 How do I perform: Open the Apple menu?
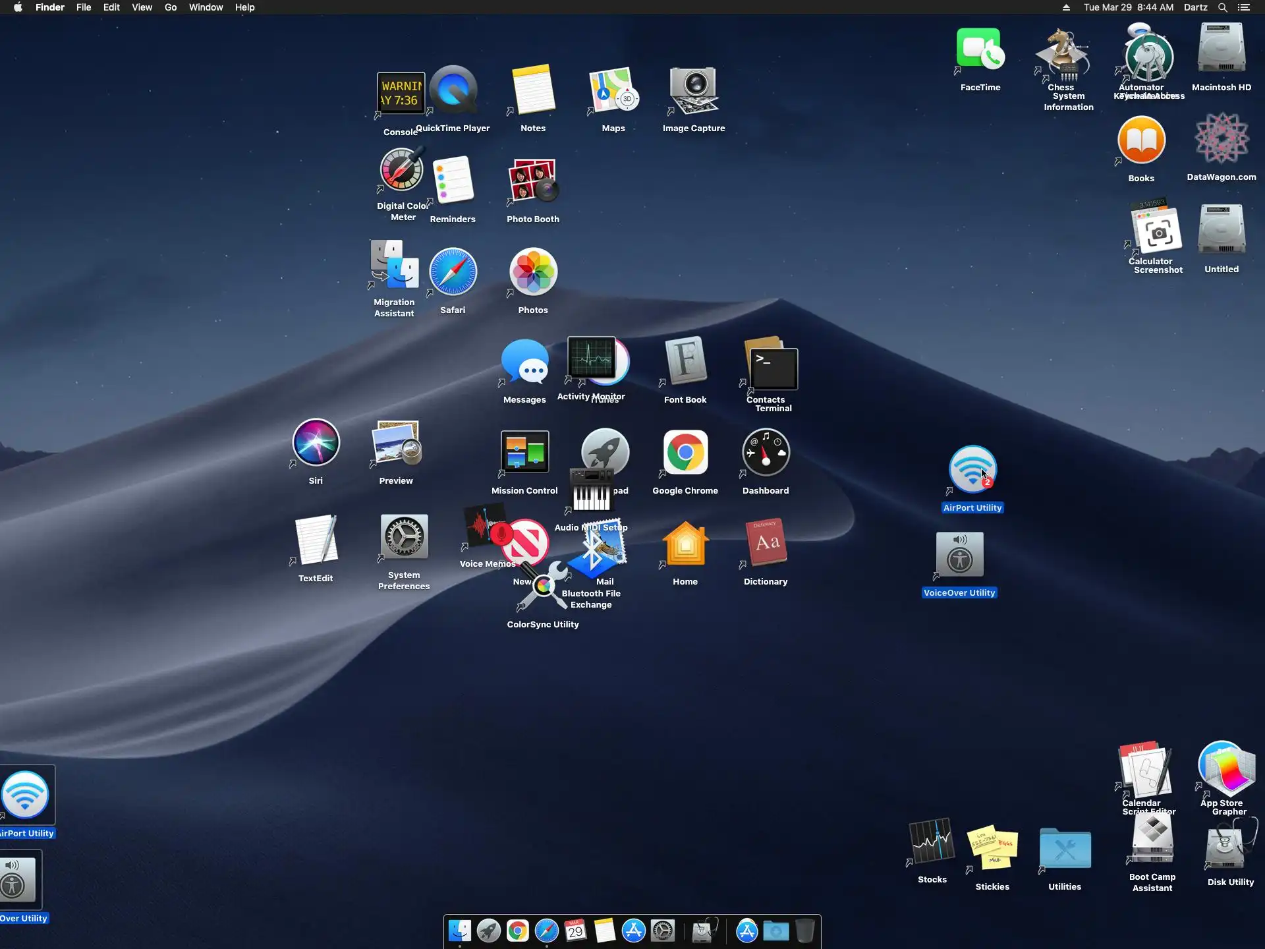pyautogui.click(x=18, y=7)
